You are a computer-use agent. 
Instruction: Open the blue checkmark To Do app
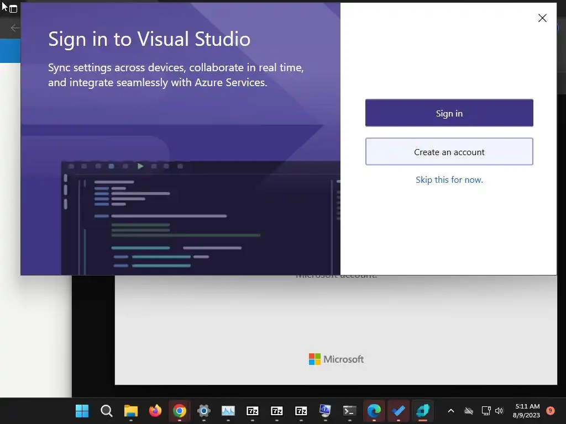(398, 411)
